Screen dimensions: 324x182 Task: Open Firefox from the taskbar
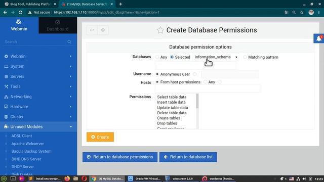click(x=67, y=178)
